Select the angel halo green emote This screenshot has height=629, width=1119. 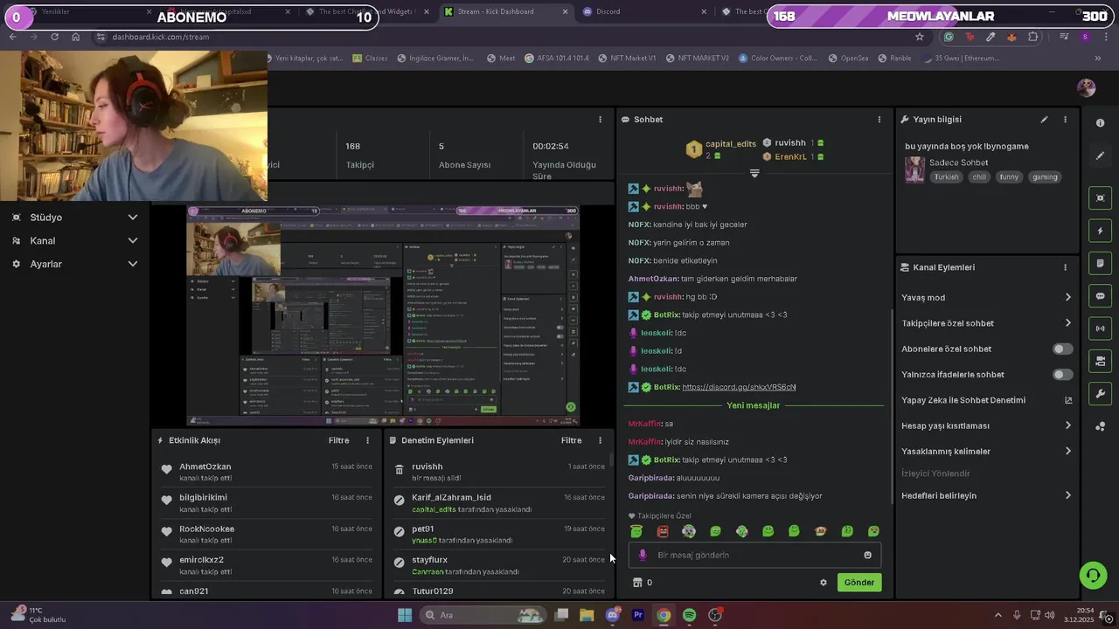pos(636,531)
